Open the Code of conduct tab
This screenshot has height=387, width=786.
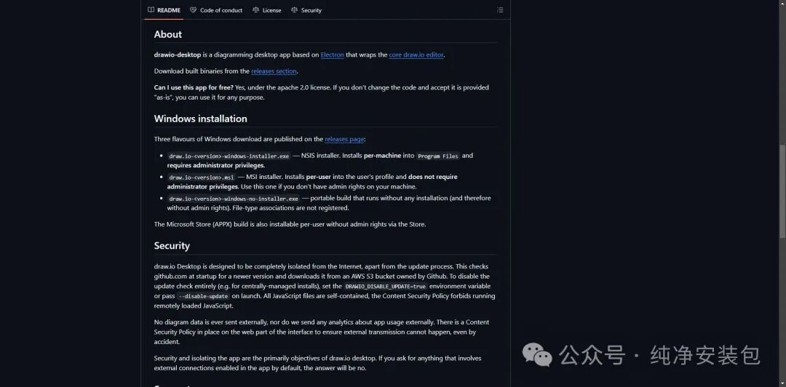[x=216, y=10]
